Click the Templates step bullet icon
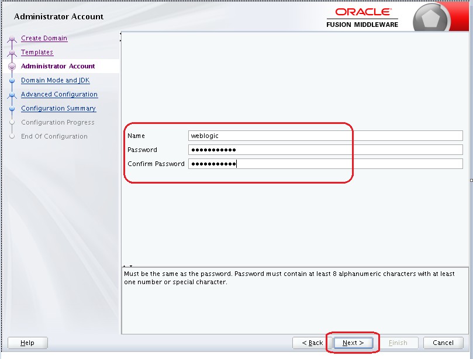Image resolution: width=473 pixels, height=359 pixels. click(12, 53)
